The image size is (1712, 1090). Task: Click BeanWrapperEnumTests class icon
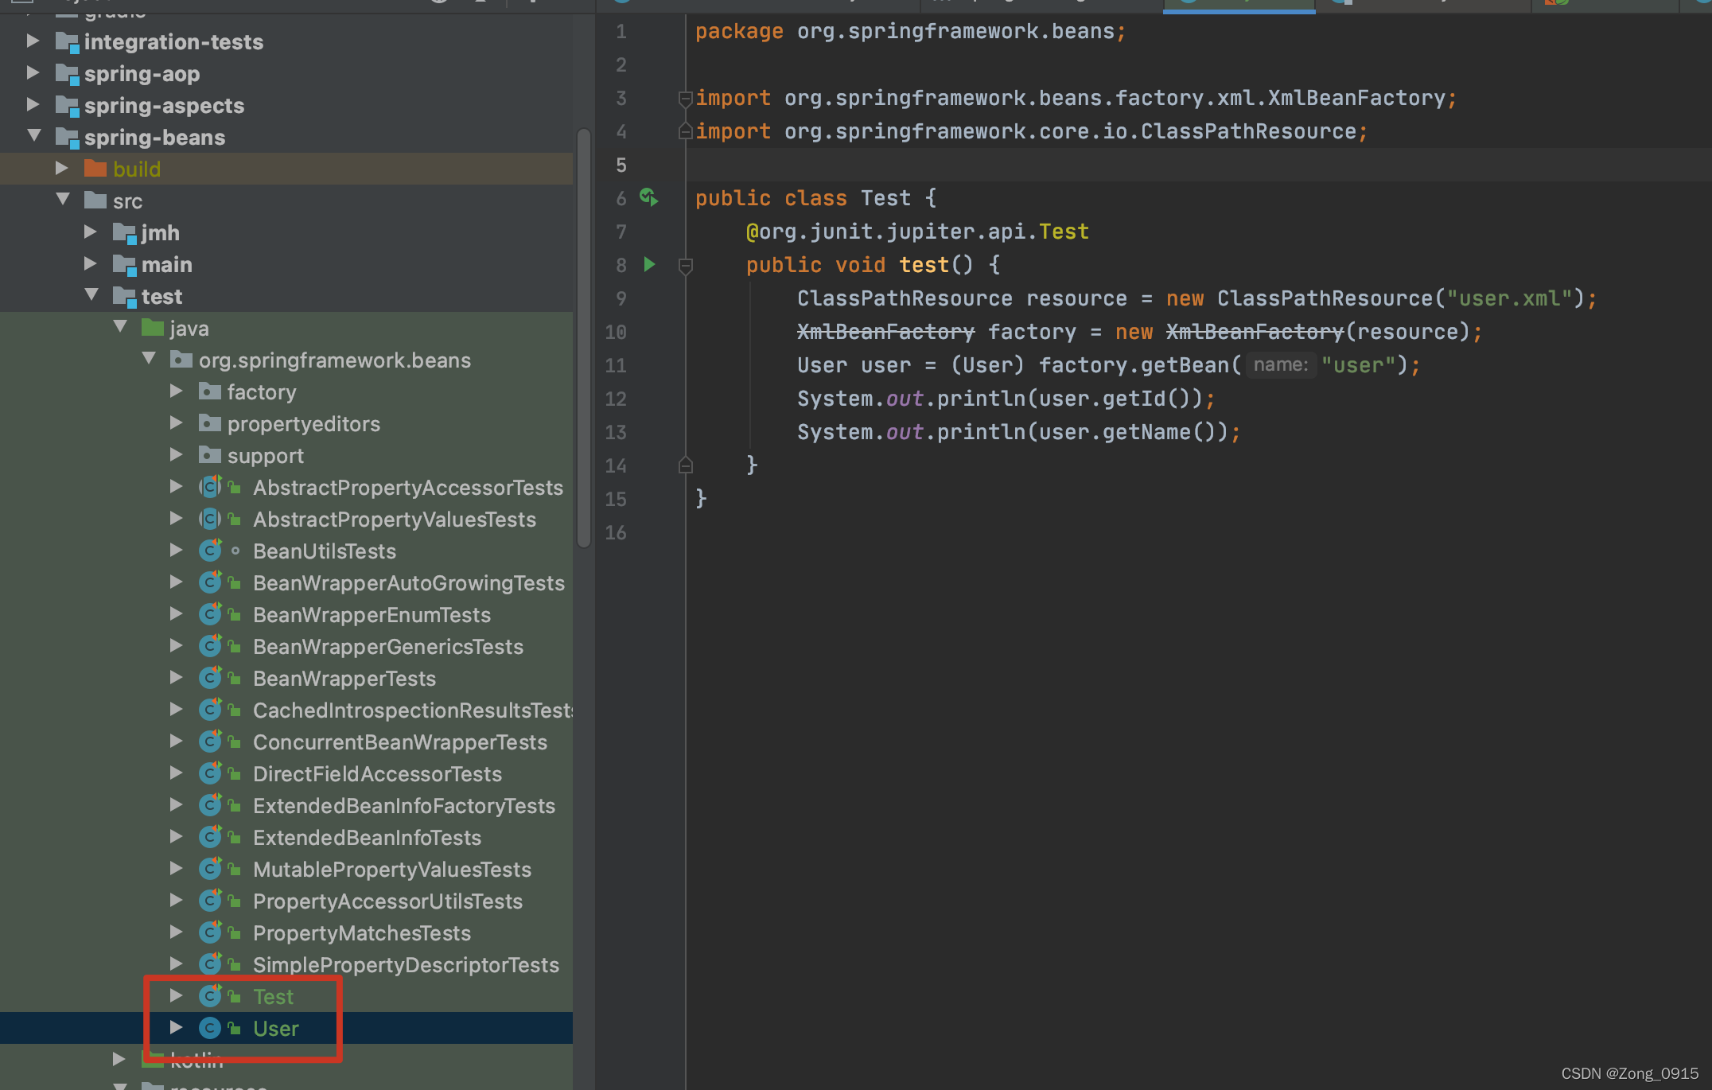point(210,614)
